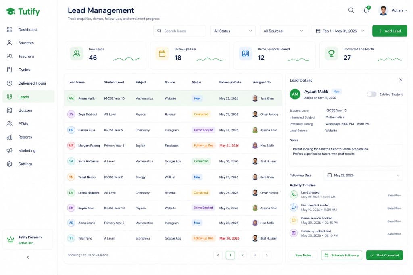The image size is (413, 275).
Task: Click the Tutify Premium crown icon
Action: coord(10,240)
